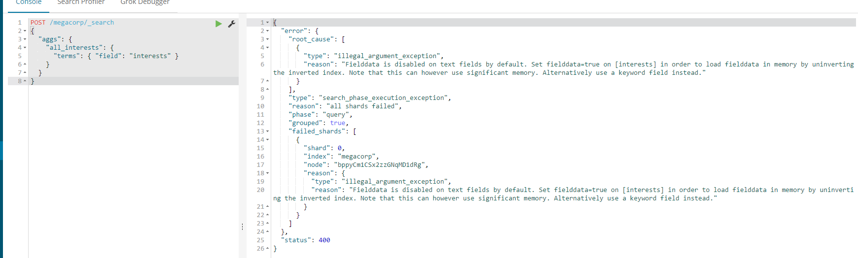
Task: Click the "grouped": true value
Action: [338, 123]
